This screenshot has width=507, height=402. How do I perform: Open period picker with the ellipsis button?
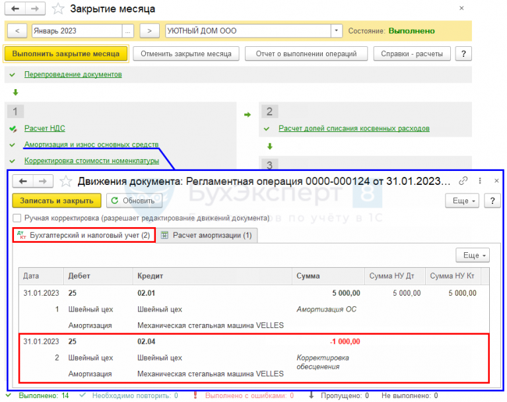(128, 31)
